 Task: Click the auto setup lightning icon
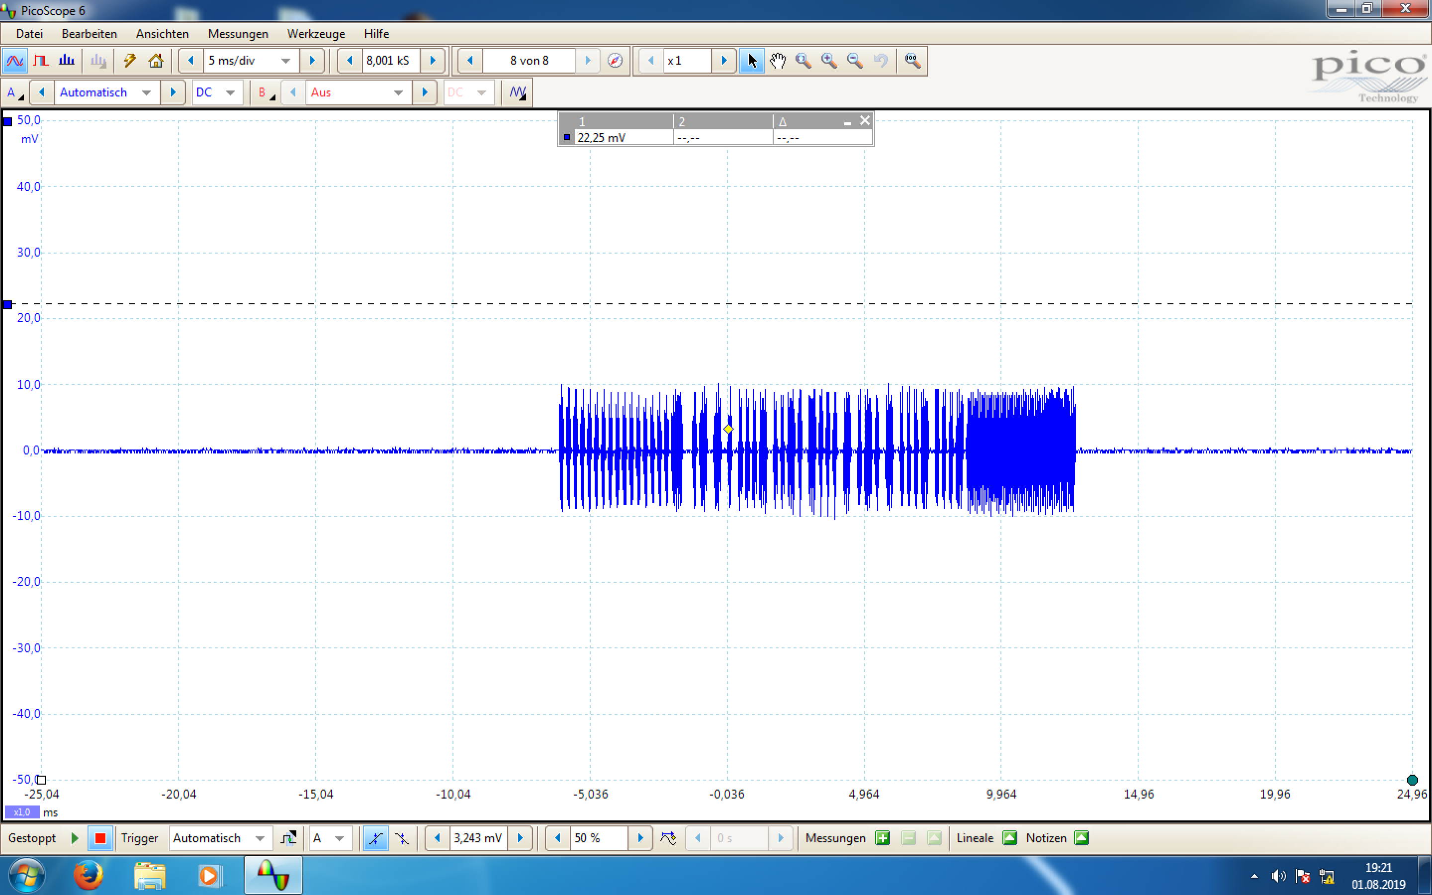(130, 60)
